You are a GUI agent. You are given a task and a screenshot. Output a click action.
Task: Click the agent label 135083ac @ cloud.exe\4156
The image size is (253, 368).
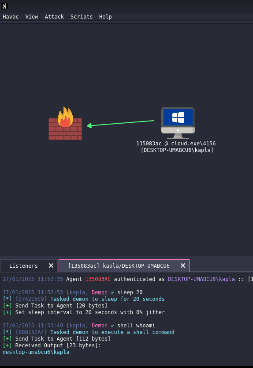(176, 144)
